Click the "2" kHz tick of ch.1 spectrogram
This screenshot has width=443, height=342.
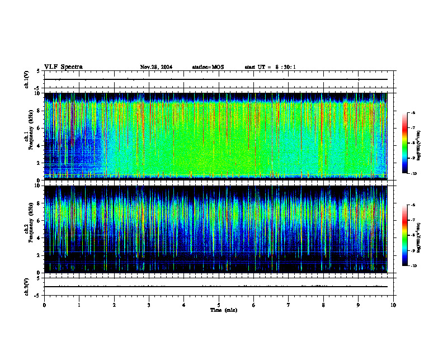click(x=39, y=163)
